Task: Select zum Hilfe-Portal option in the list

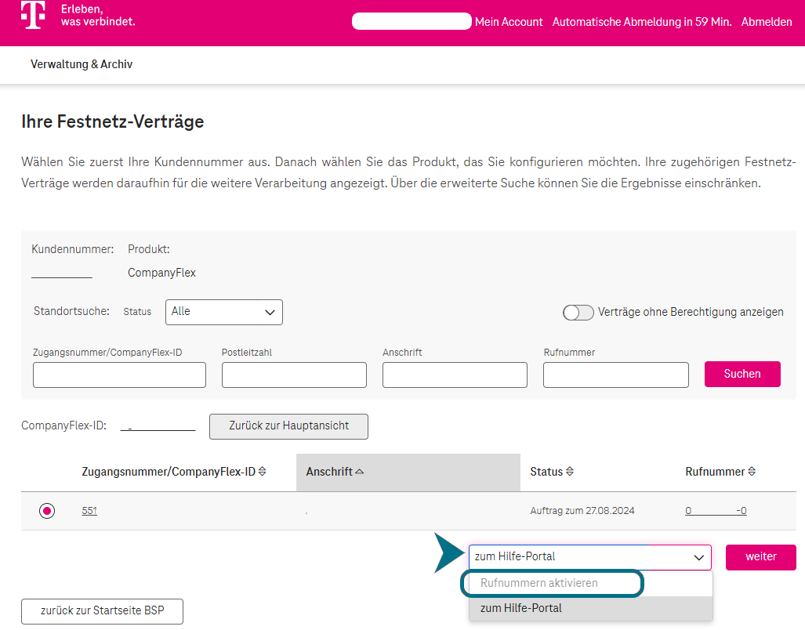Action: pos(590,609)
